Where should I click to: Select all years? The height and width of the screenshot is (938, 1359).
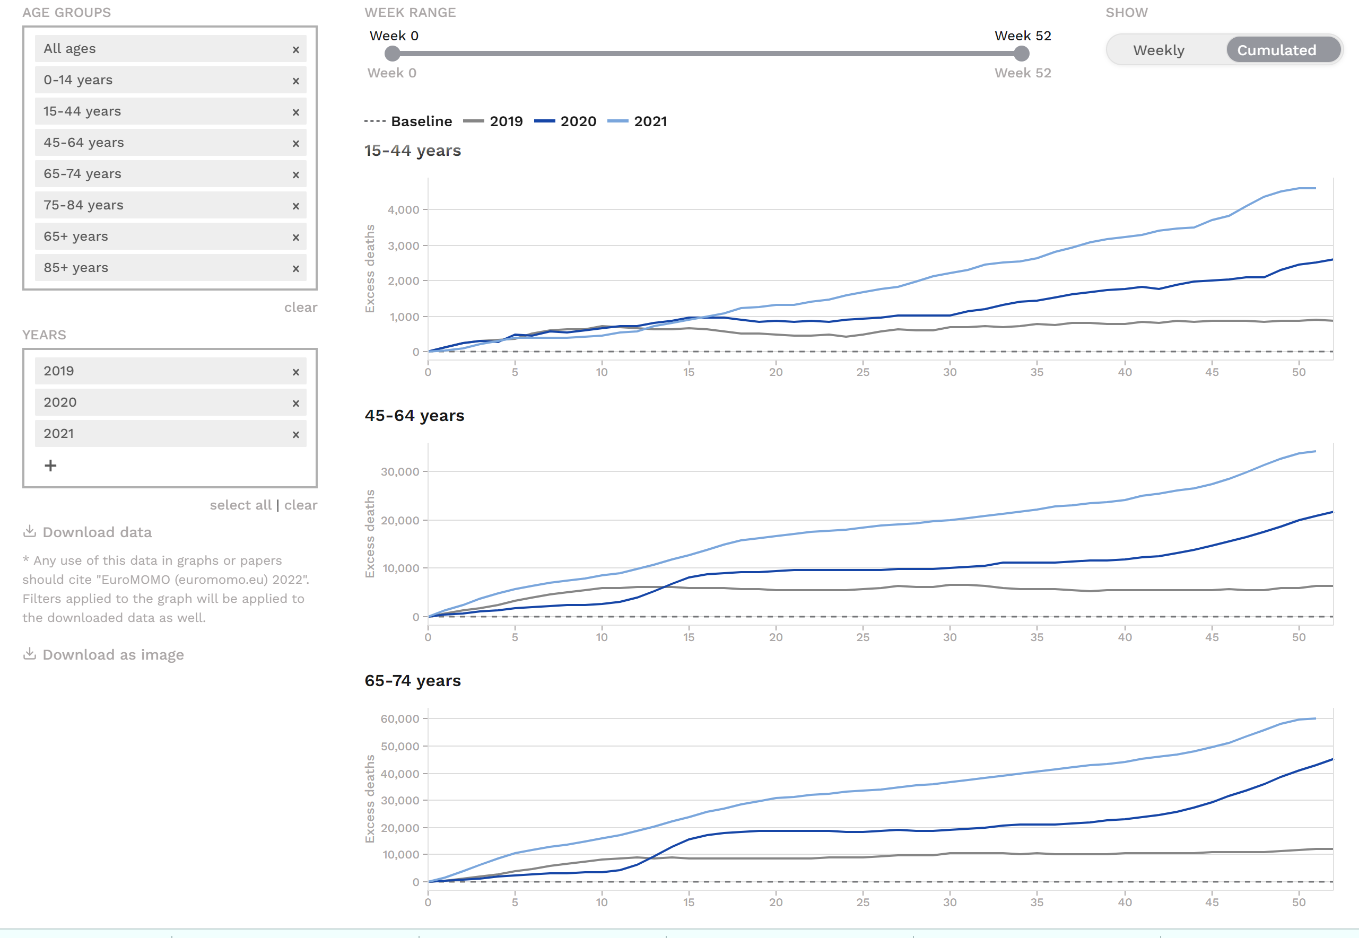(x=240, y=505)
